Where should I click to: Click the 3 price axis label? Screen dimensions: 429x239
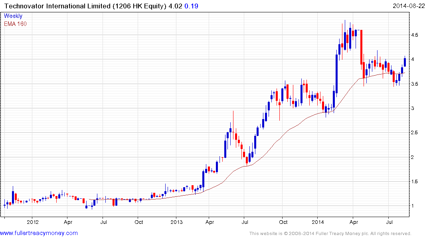point(412,108)
